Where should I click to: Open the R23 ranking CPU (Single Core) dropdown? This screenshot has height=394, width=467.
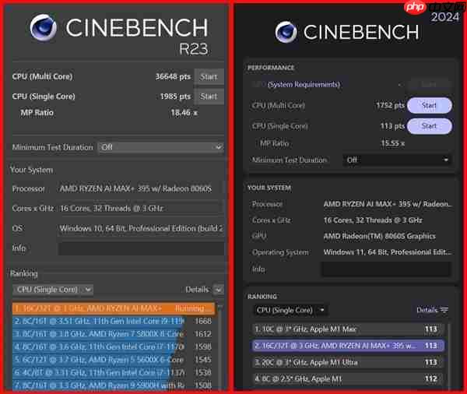click(54, 290)
